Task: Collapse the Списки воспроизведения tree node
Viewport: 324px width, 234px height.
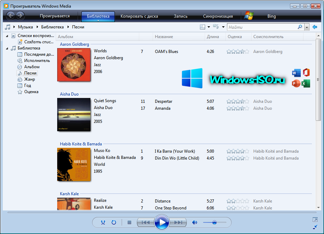Action: click(7, 36)
